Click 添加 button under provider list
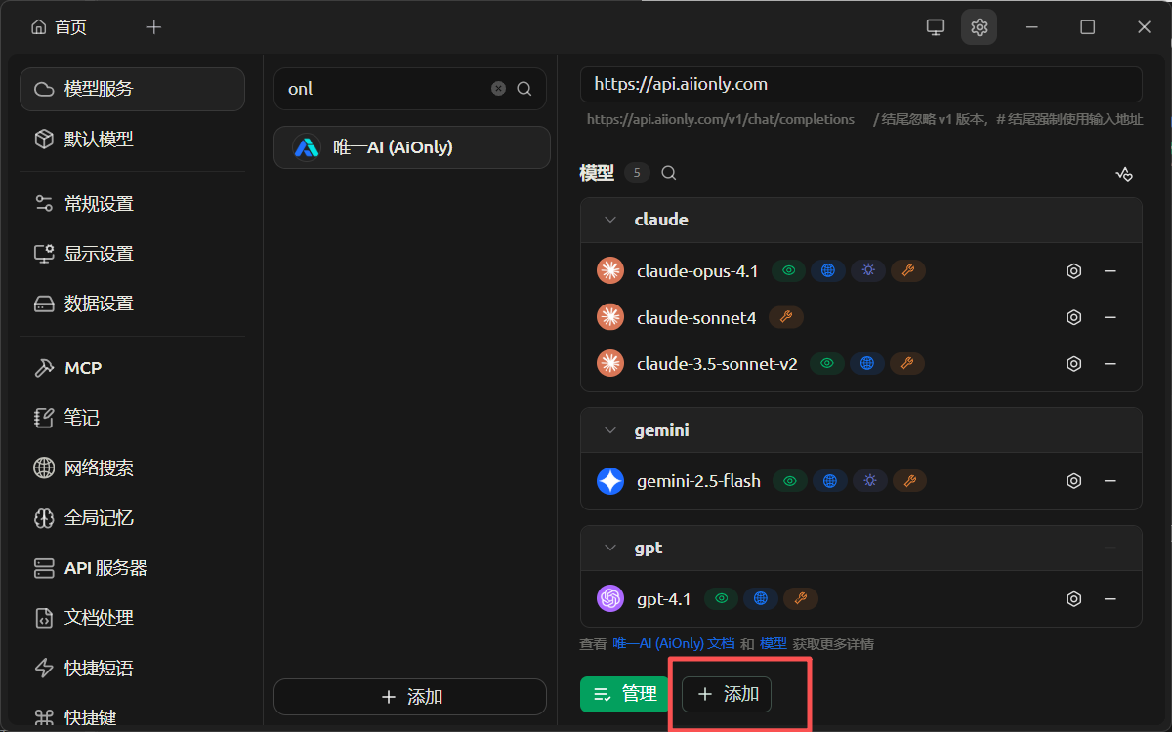 410,697
